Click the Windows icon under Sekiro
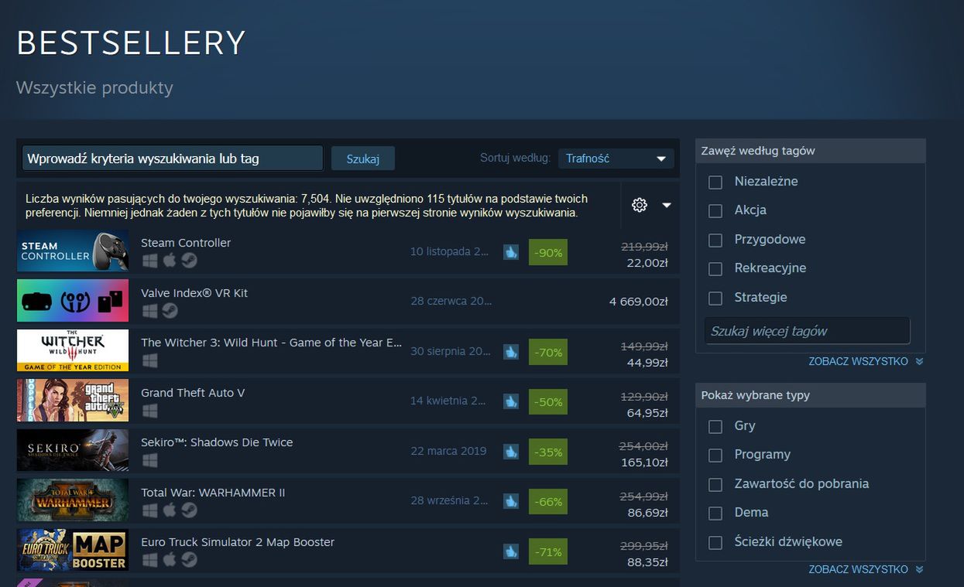 pos(149,460)
